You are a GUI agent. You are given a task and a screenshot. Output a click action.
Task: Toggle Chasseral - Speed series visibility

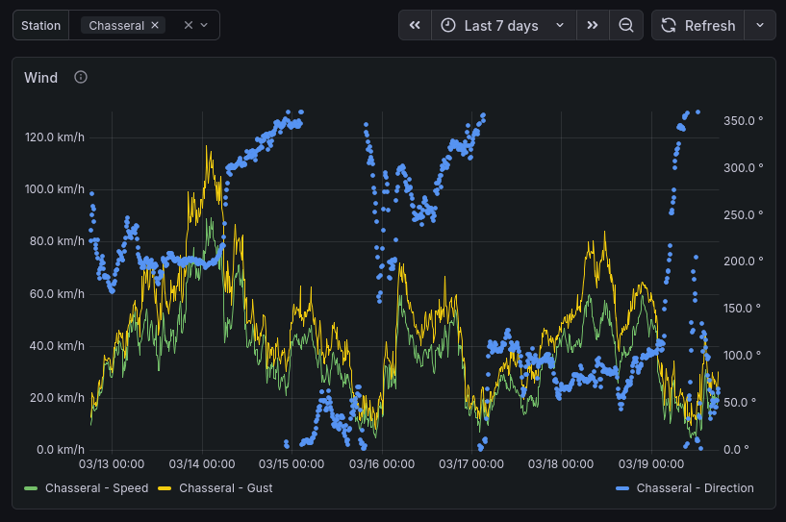[x=96, y=488]
